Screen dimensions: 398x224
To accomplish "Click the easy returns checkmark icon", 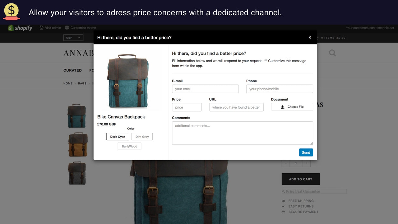I will pyautogui.click(x=283, y=206).
